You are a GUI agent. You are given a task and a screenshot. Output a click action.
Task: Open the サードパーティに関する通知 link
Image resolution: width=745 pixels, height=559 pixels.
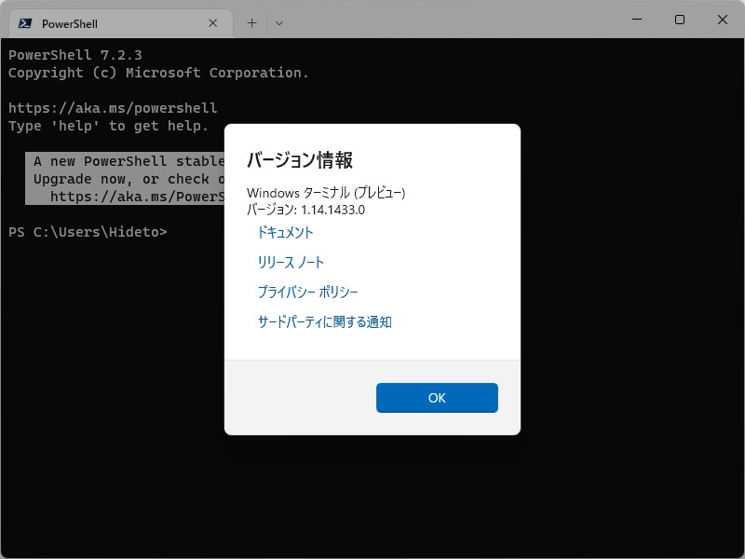point(326,322)
